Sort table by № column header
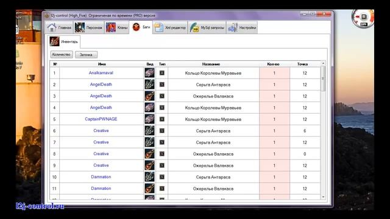Image resolution: width=390 pixels, height=219 pixels. pyautogui.click(x=55, y=64)
